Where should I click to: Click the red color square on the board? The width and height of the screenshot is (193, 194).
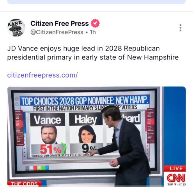point(35,168)
